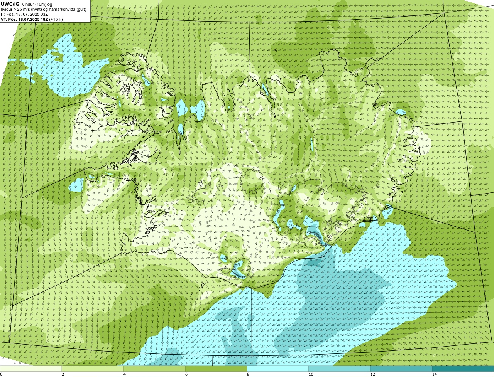Click the legend scale label '8'
Image resolution: width=494 pixels, height=377 pixels.
tap(248, 374)
